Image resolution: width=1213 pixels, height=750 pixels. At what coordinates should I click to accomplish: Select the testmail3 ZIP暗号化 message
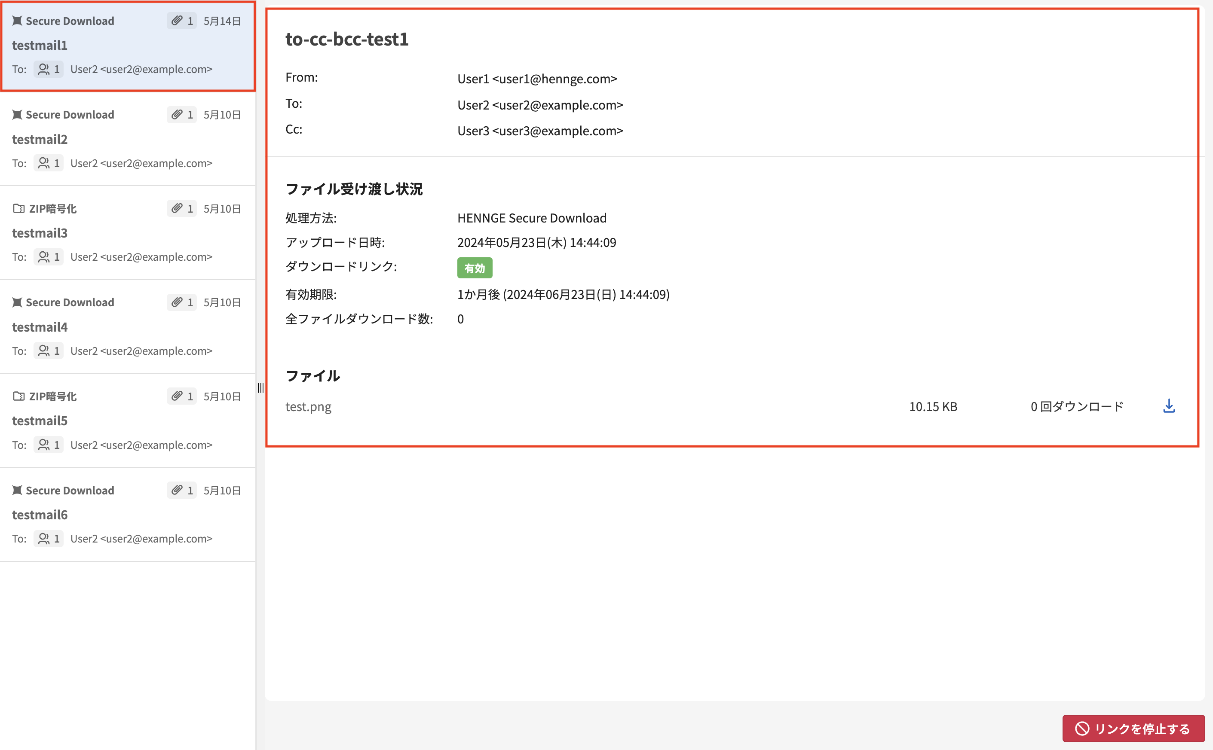coord(128,233)
